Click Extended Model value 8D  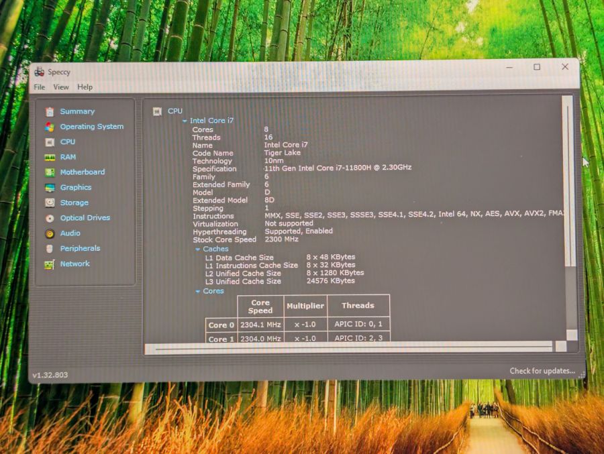pyautogui.click(x=269, y=200)
